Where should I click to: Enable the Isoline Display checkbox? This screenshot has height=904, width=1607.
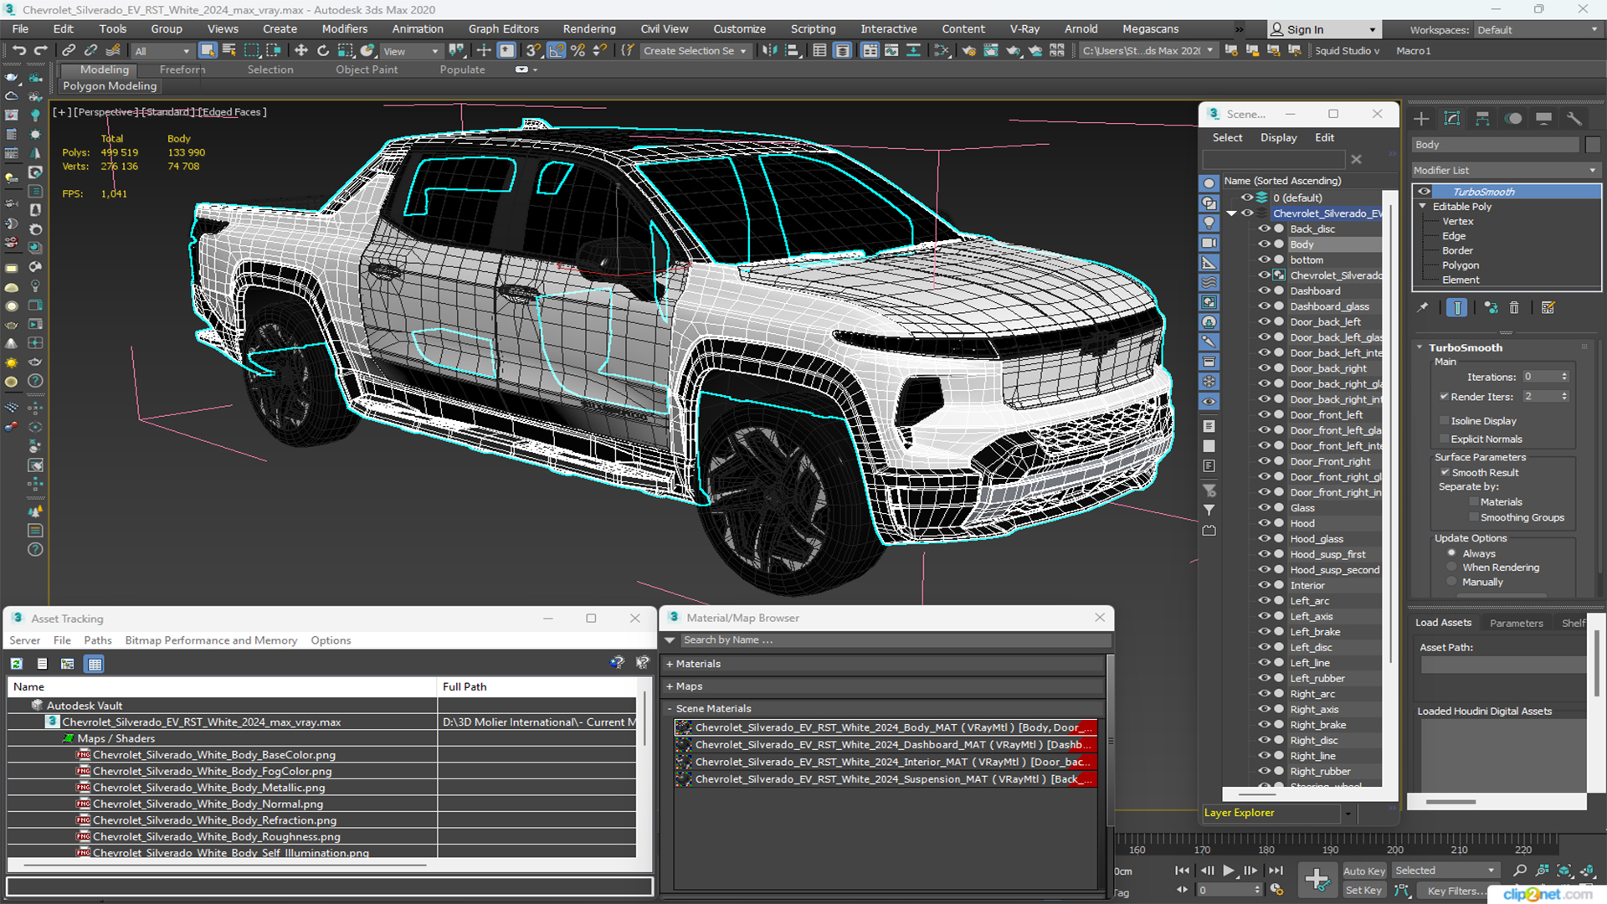1444,421
